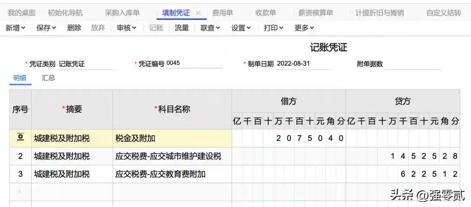
Task: Click the 附单据数 input field
Action: [x=412, y=64]
